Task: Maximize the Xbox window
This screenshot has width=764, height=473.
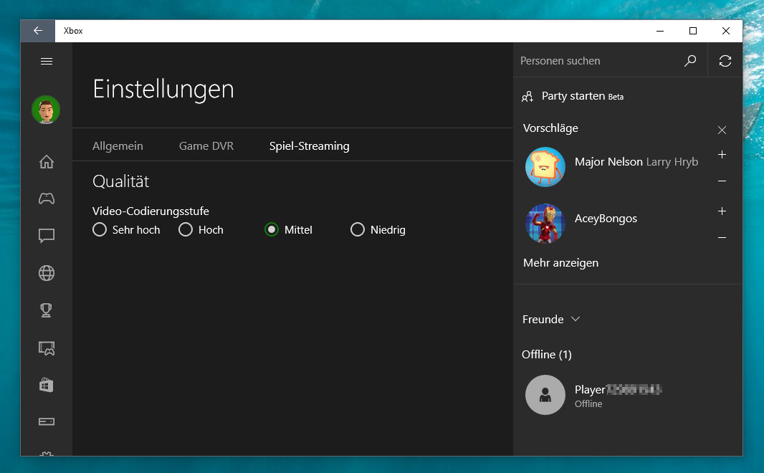Action: tap(693, 31)
